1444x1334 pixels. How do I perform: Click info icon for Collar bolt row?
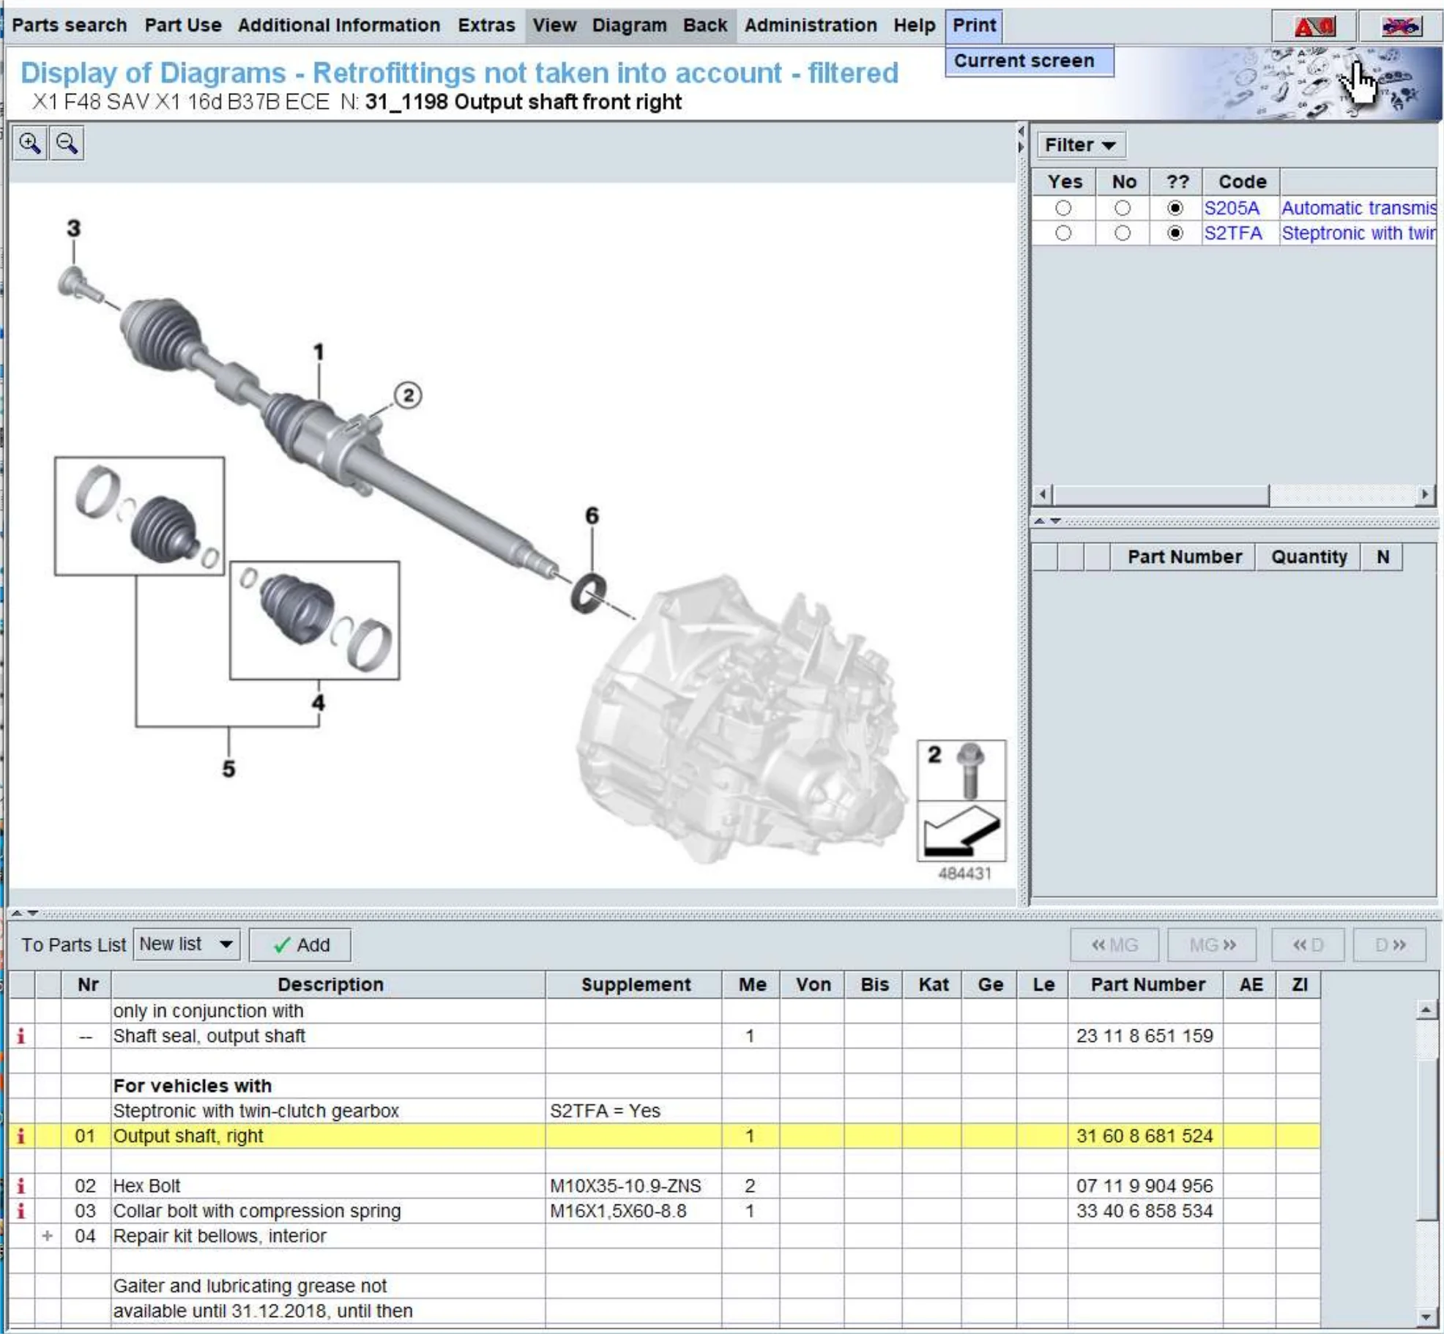[x=21, y=1210]
